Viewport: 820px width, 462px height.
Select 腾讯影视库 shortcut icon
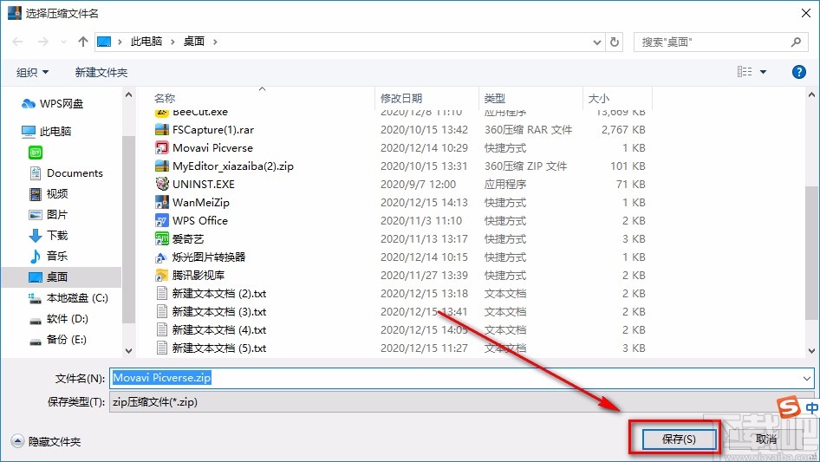coord(161,276)
